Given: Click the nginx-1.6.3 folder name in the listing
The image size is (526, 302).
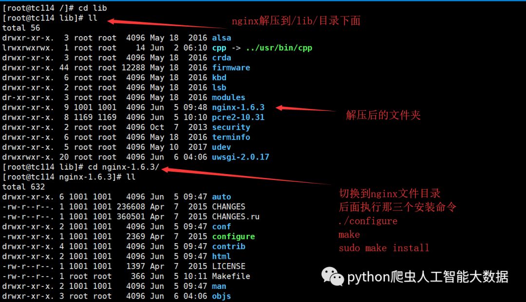Looking at the screenshot, I should (x=238, y=107).
